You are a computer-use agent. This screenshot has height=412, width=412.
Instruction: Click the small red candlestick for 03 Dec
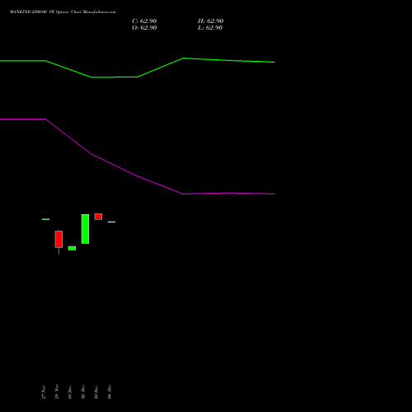coord(98,217)
